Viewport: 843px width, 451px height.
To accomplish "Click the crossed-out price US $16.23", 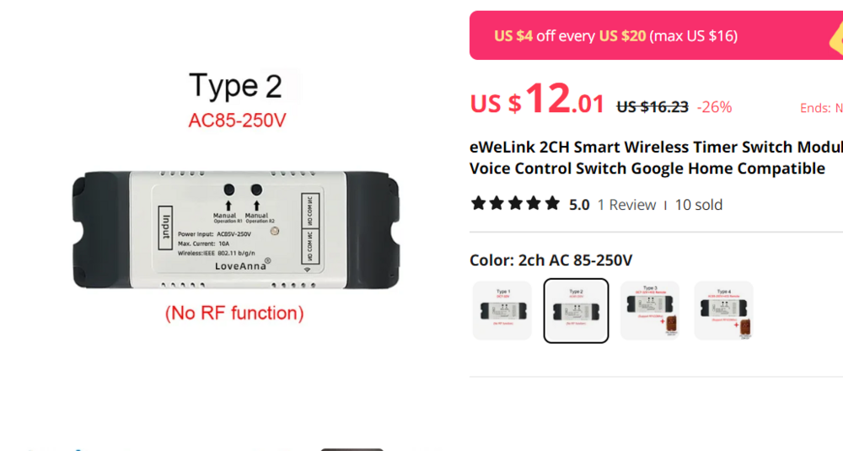I will click(652, 107).
